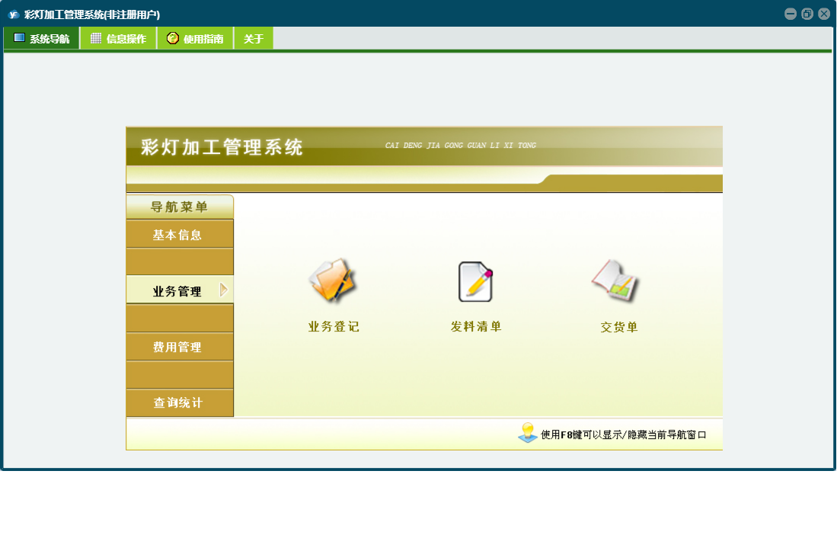Open the 关于 menu
The image size is (837, 551).
point(254,39)
